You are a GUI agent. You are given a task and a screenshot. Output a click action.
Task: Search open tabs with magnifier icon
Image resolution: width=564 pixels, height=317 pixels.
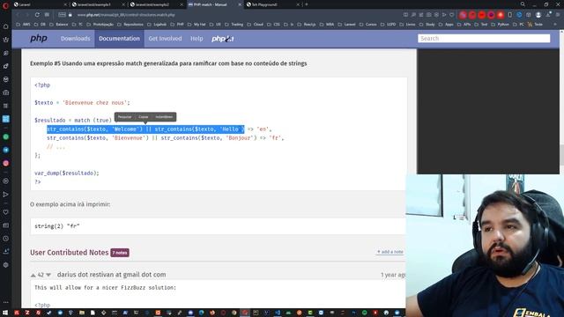click(x=523, y=4)
